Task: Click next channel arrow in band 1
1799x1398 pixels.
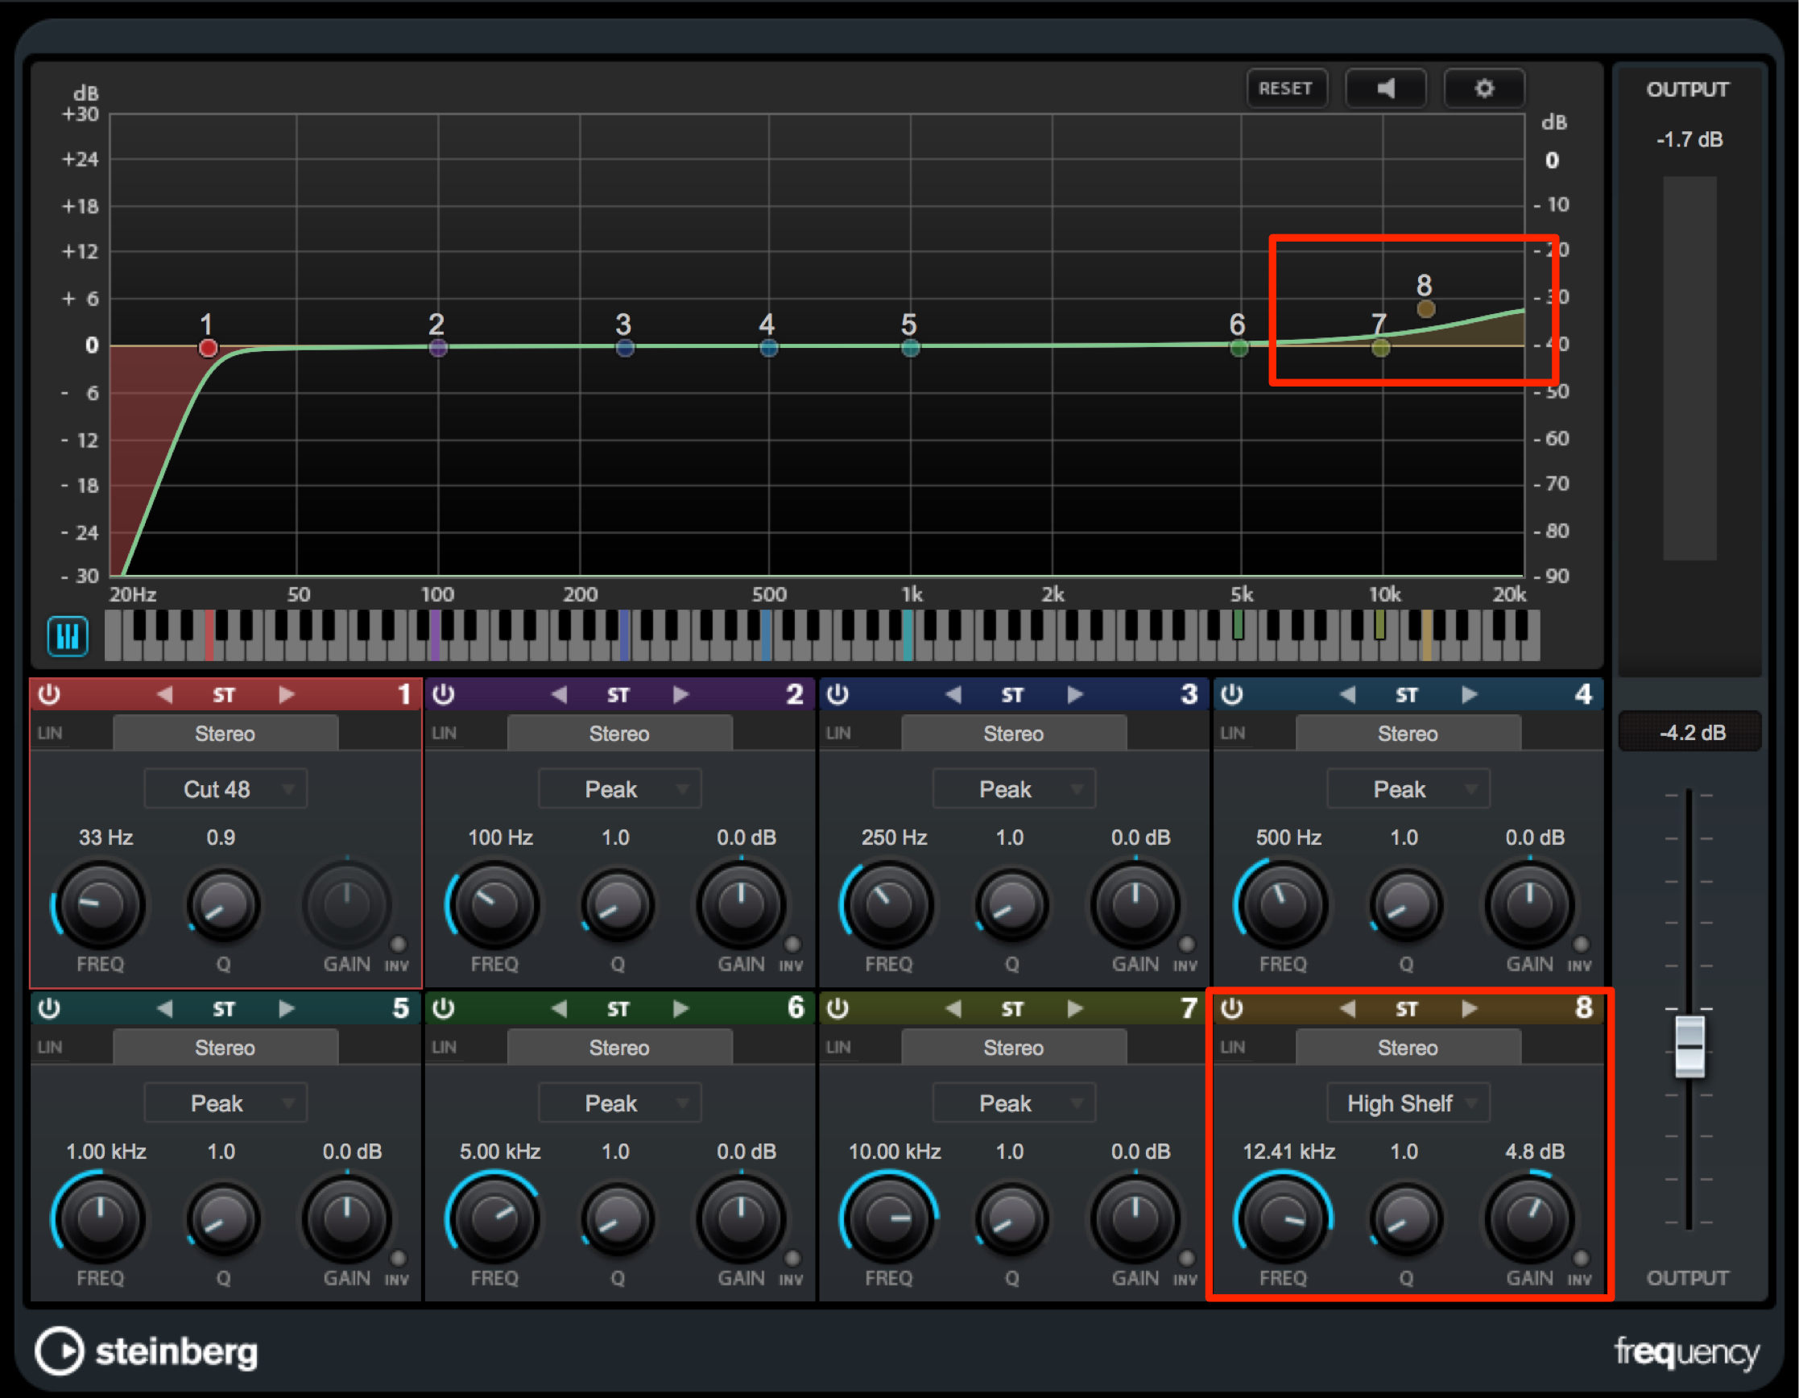Action: (286, 694)
